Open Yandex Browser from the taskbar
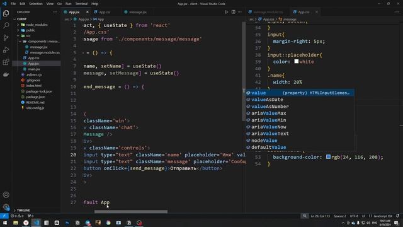403x227 pixels. tap(26, 223)
